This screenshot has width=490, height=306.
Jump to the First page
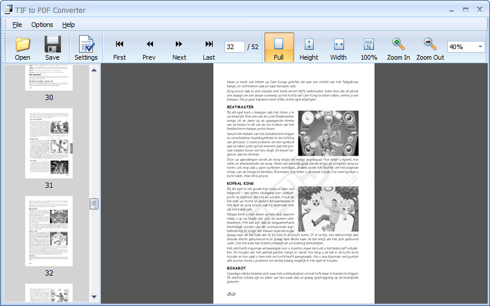pyautogui.click(x=120, y=47)
